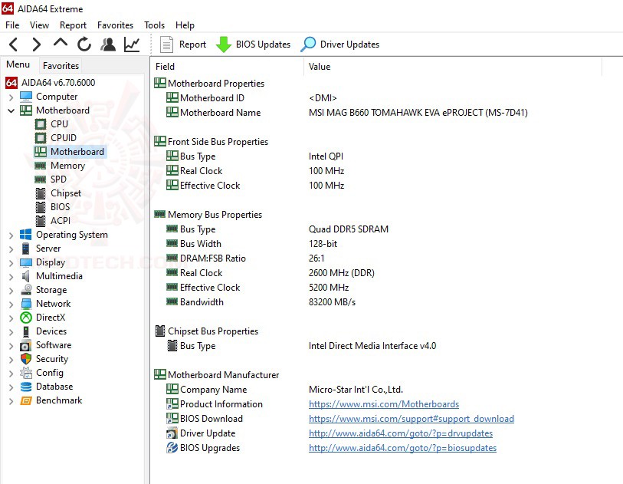Screen dimensions: 623x484
Task: Expand the Software tree node
Action: 11,346
